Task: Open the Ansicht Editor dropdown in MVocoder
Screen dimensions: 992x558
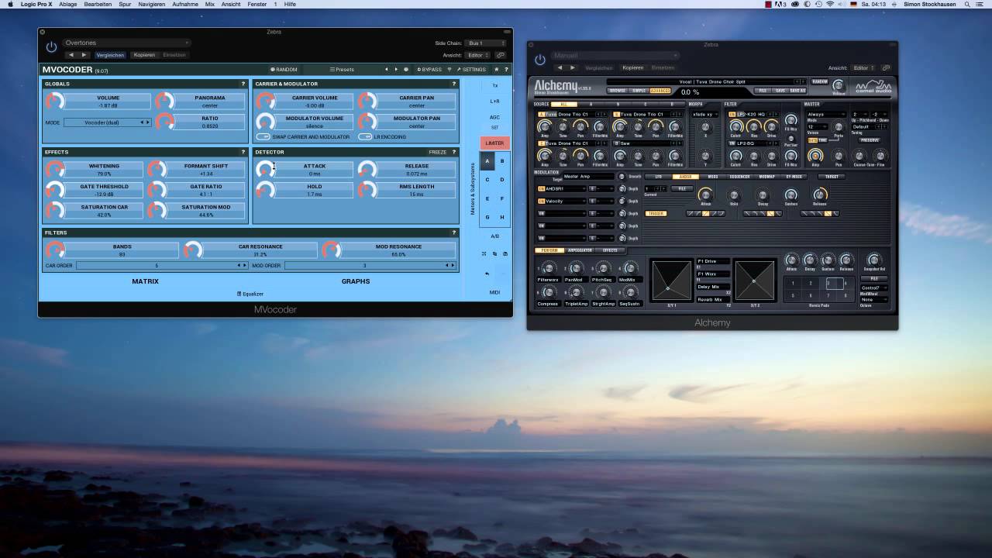Action: coord(477,55)
